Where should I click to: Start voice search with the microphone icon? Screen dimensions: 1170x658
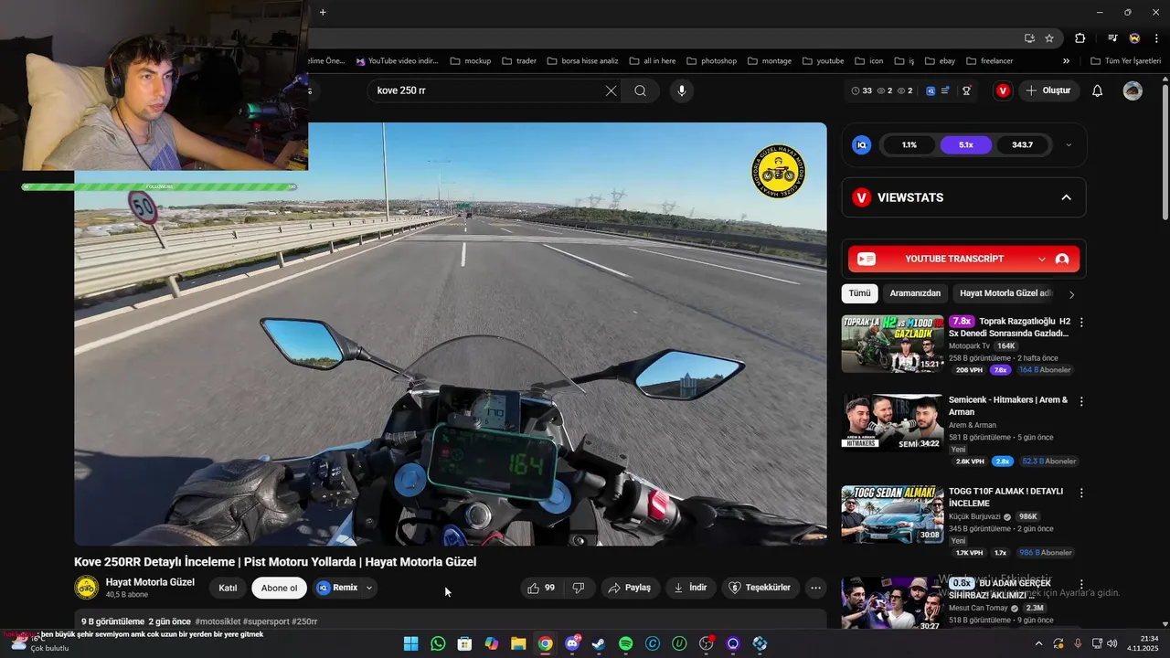coord(681,90)
